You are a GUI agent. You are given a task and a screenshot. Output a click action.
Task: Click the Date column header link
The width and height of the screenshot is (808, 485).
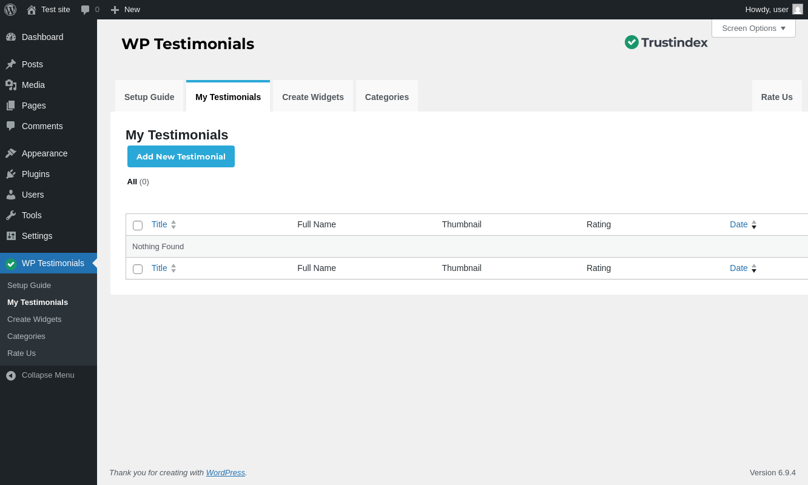pos(739,224)
